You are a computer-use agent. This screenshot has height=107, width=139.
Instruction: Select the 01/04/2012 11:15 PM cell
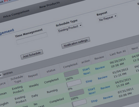point(120,73)
